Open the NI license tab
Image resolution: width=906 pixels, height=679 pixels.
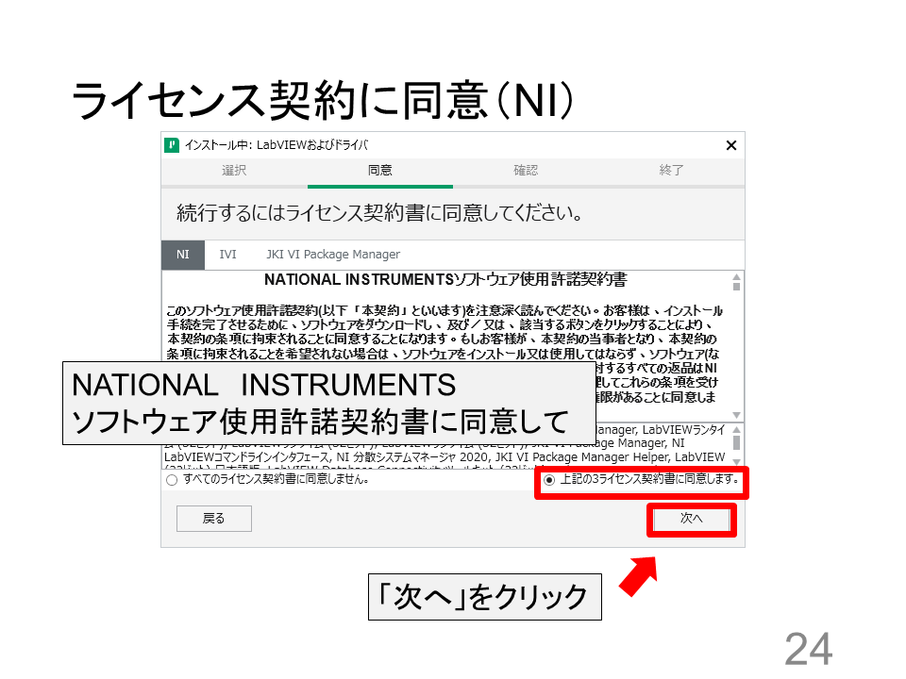tap(182, 255)
